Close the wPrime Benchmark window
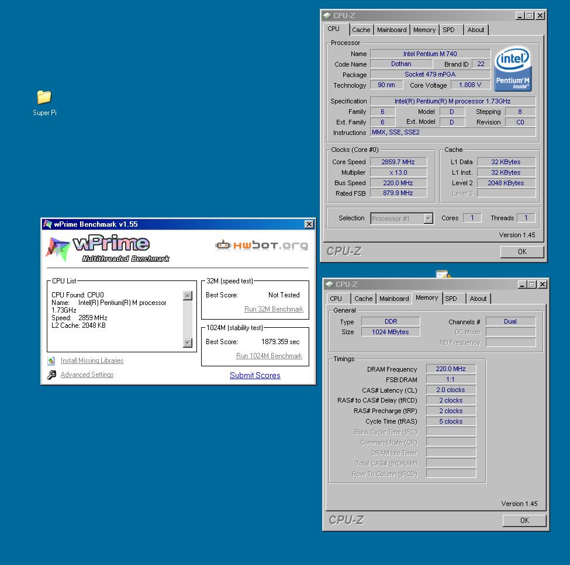570x565 pixels. [309, 224]
